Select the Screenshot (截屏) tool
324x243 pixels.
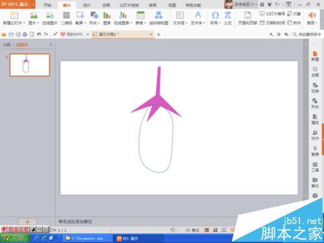(80, 16)
